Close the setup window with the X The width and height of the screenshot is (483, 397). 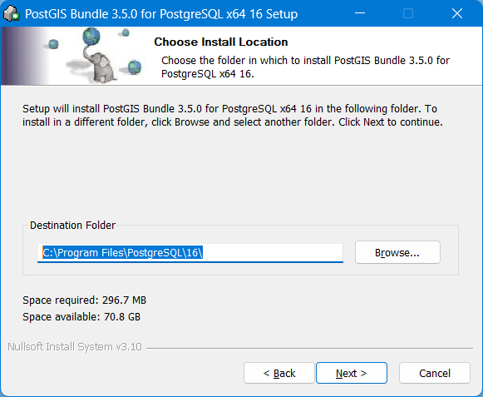tap(457, 13)
